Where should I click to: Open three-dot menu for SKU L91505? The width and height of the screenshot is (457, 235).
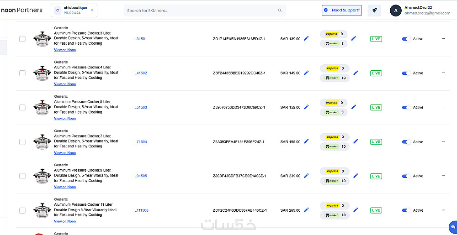pyautogui.click(x=443, y=176)
